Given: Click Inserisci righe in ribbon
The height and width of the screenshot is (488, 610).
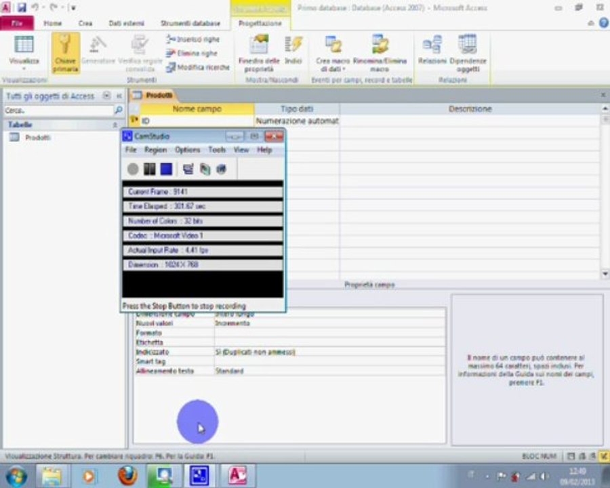Looking at the screenshot, I should coord(193,39).
